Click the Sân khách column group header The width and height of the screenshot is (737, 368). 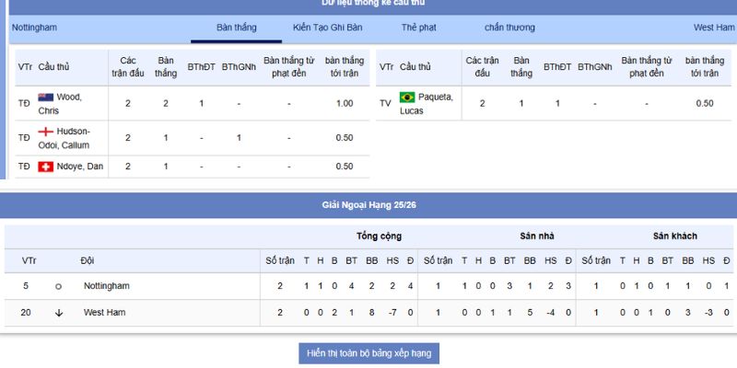675,236
